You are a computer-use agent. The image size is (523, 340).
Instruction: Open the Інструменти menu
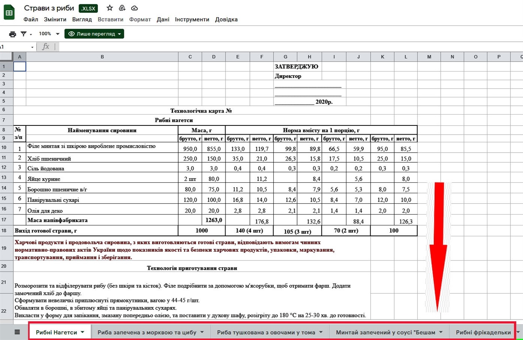(192, 19)
